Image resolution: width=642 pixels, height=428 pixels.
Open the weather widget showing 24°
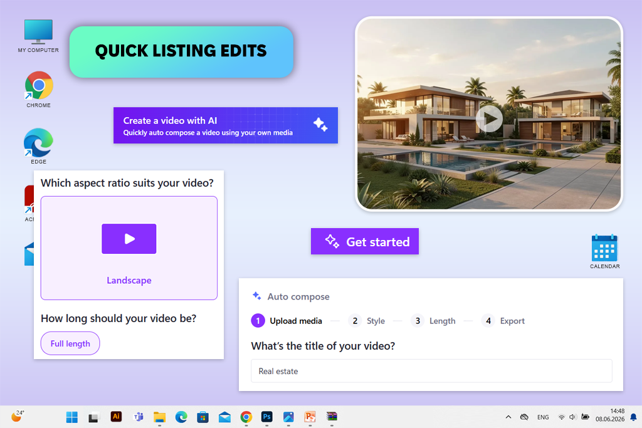tap(17, 416)
